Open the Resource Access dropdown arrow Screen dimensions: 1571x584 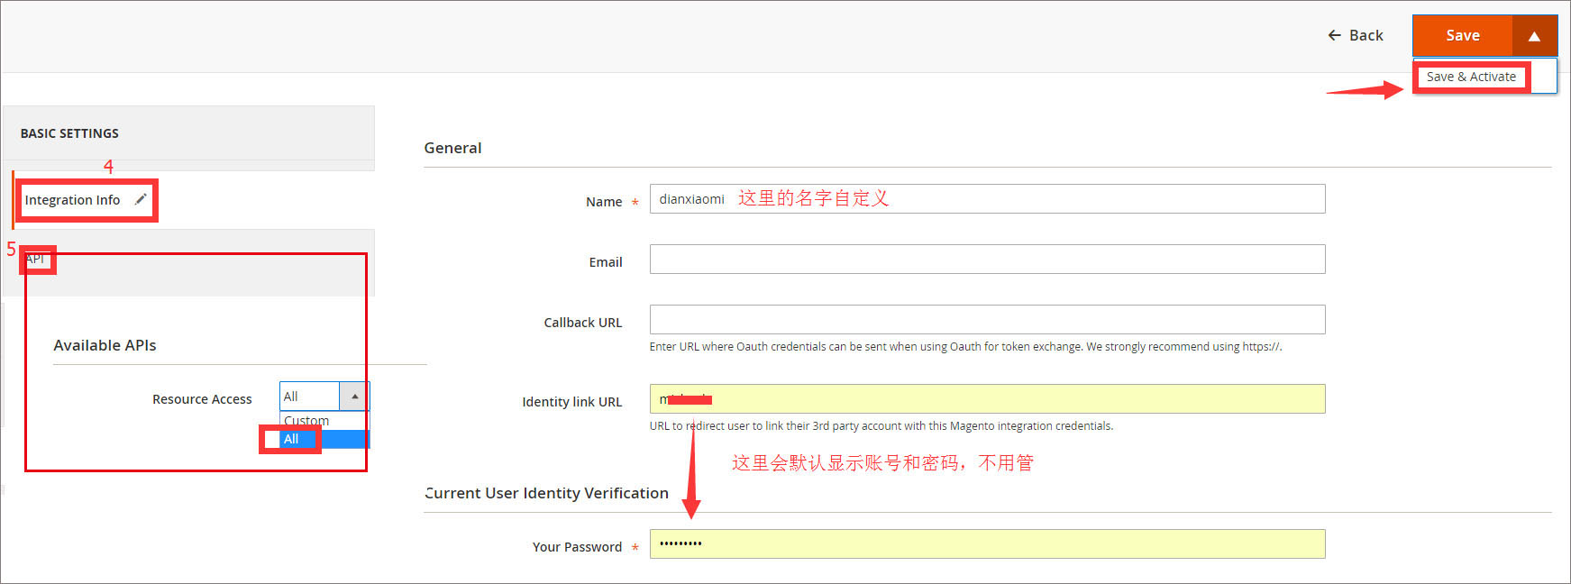354,397
